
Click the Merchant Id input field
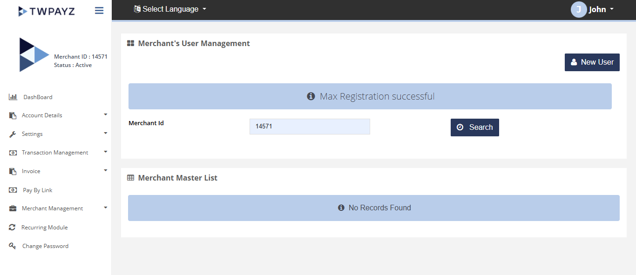310,127
